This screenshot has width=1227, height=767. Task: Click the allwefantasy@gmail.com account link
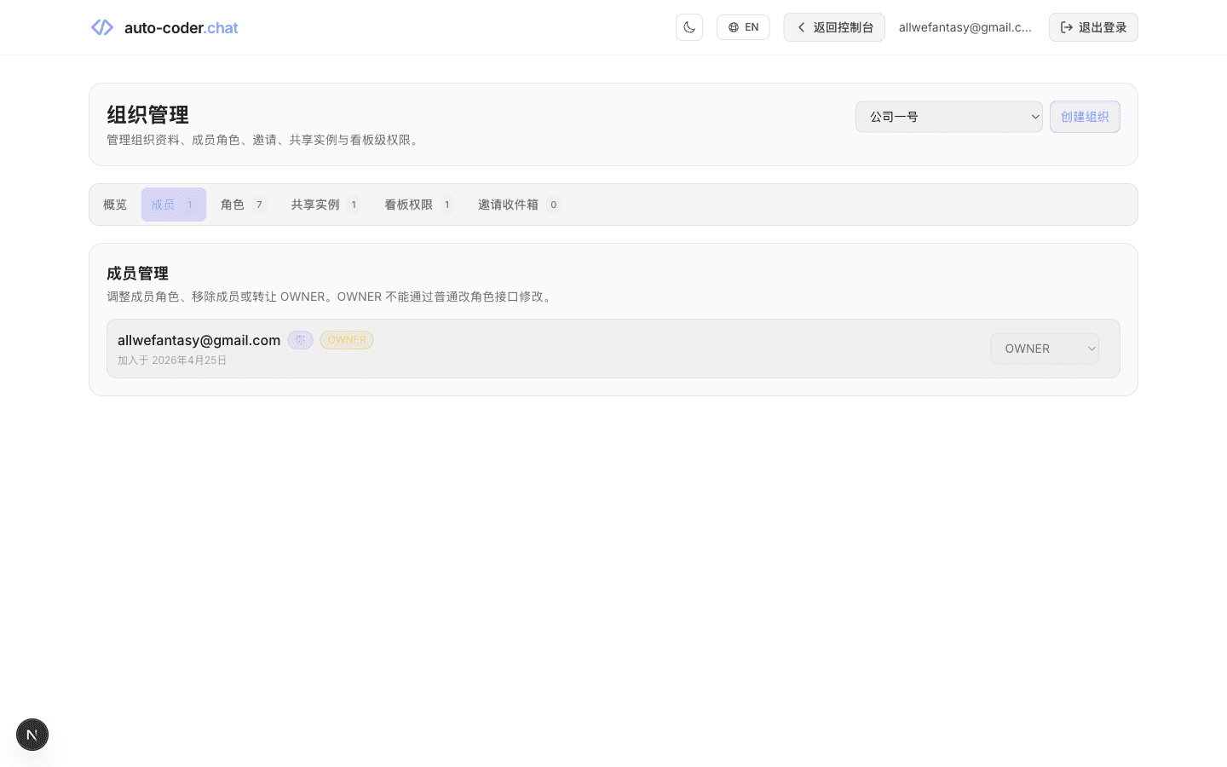pos(965,26)
